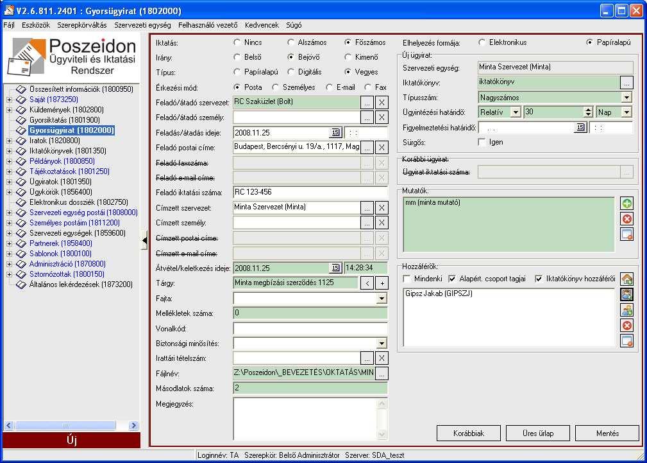Select Digitális type radio button
647x463 pixels.
pos(291,72)
